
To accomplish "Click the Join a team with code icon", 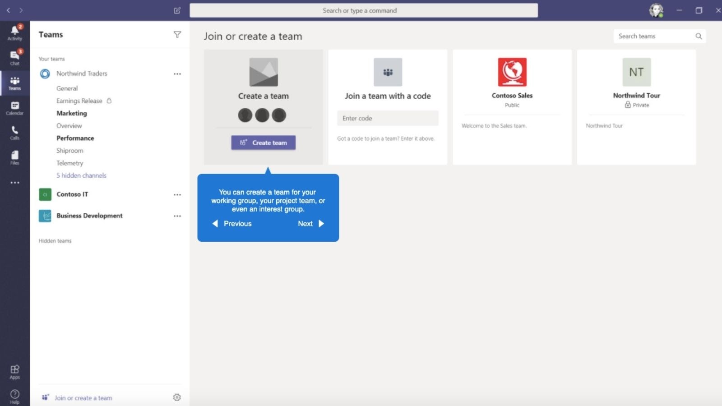I will pos(388,72).
